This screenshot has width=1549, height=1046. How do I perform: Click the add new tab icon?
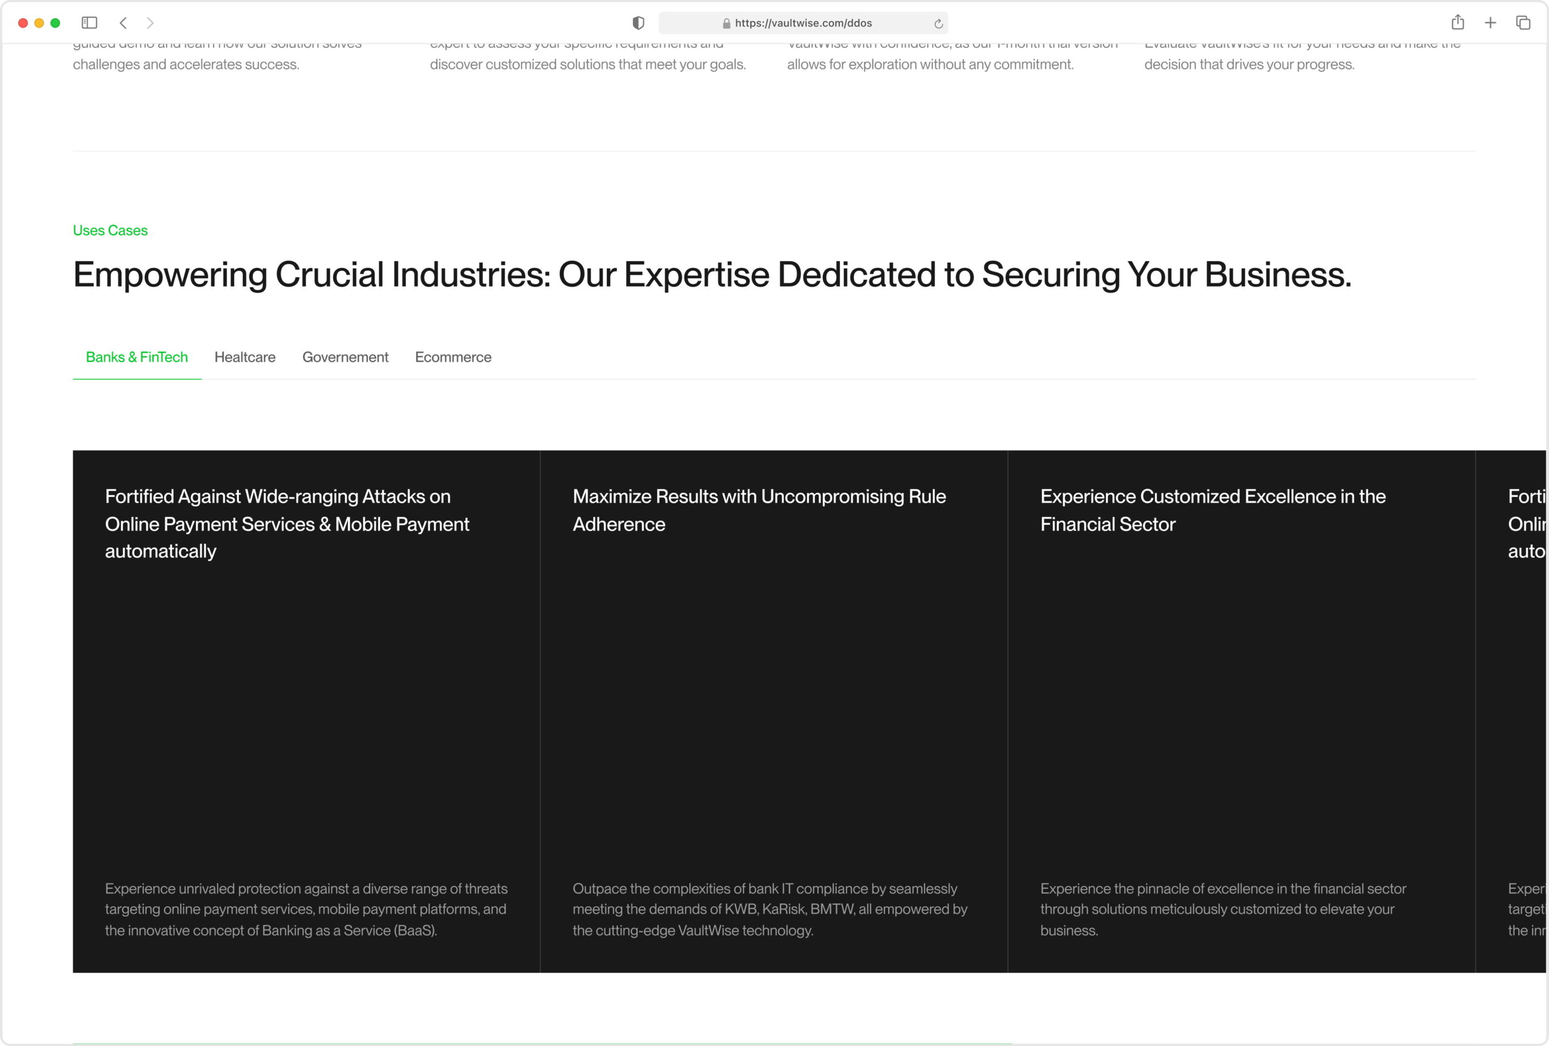pyautogui.click(x=1490, y=24)
